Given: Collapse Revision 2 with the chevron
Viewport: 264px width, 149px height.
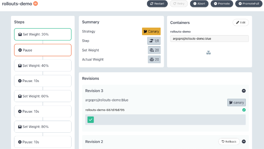Looking at the screenshot, I should coord(244,141).
